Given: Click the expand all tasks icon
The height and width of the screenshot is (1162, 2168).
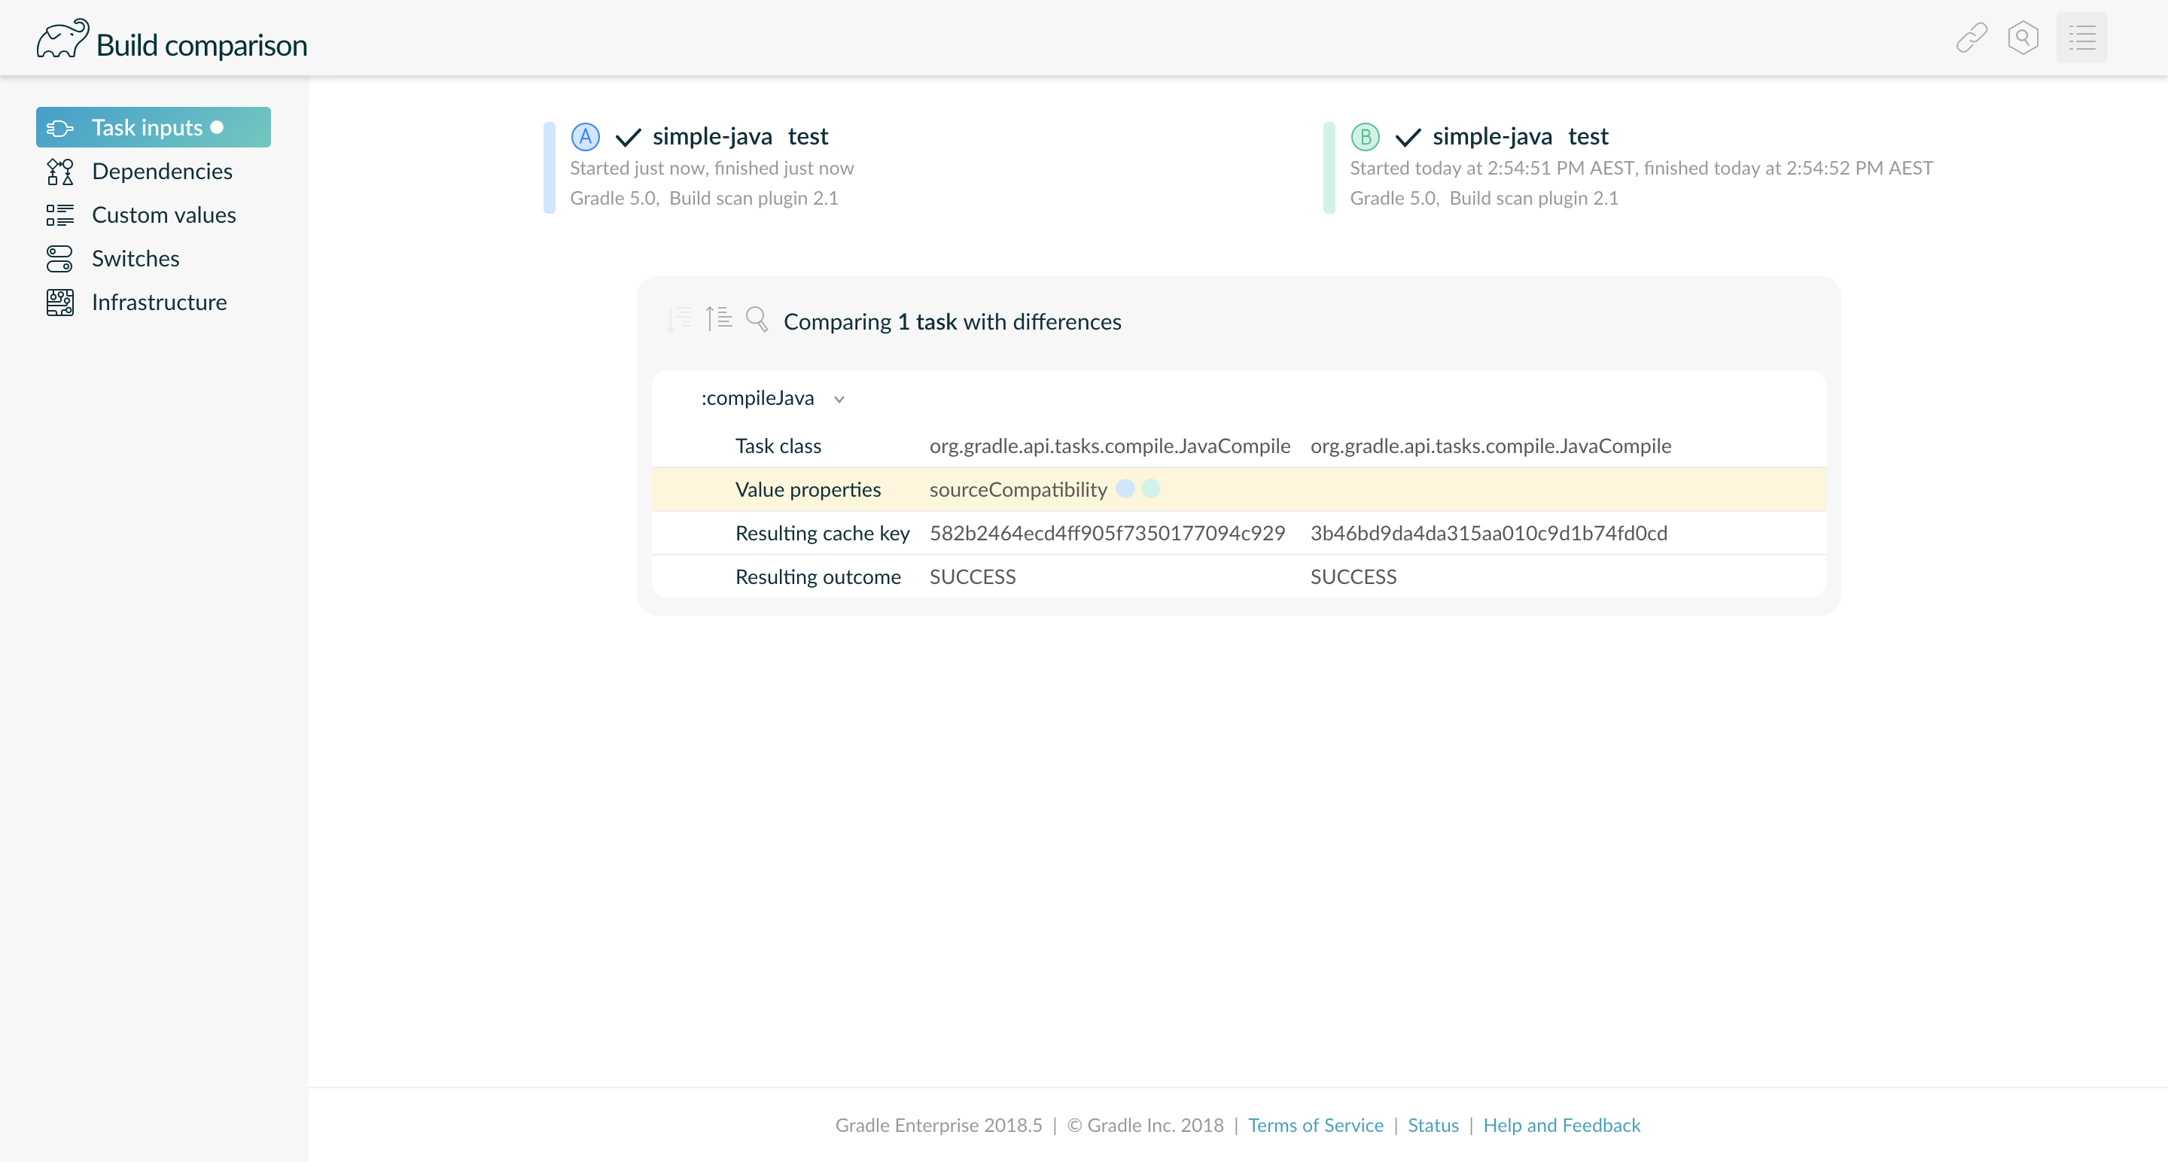Looking at the screenshot, I should pyautogui.click(x=679, y=319).
